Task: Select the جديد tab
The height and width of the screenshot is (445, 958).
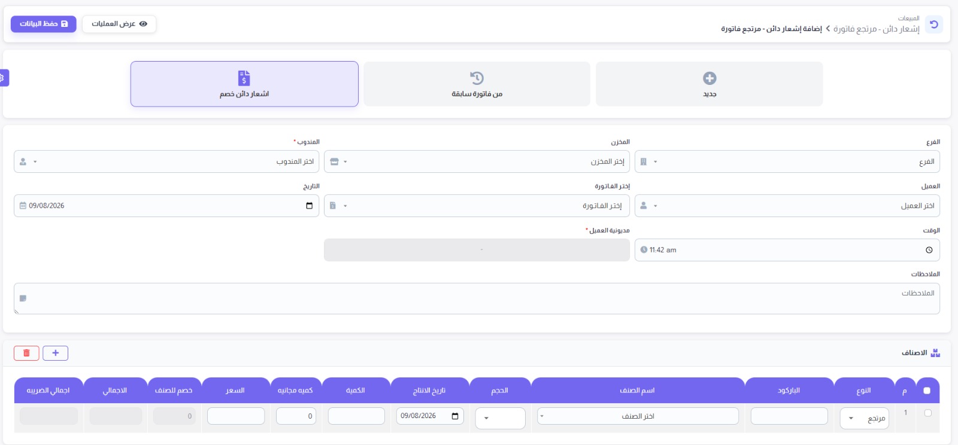Action: coord(710,84)
